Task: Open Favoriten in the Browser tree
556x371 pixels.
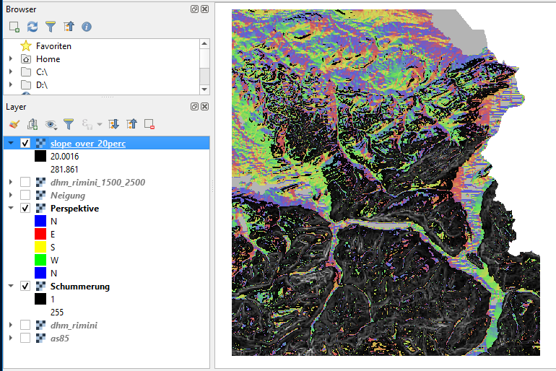Action: point(53,45)
